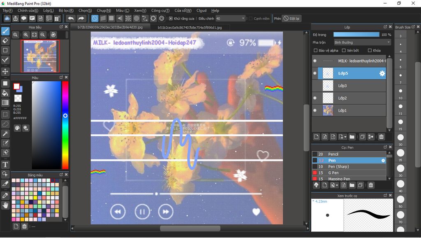Screen dimensions: 421x238
Task: Hide the Lớp5 layer
Action: (x=315, y=73)
